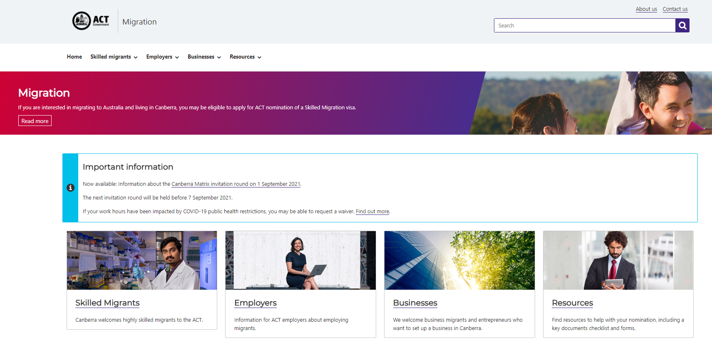The image size is (712, 345).
Task: Expand the Businesses menu chevron
Action: pyautogui.click(x=219, y=57)
